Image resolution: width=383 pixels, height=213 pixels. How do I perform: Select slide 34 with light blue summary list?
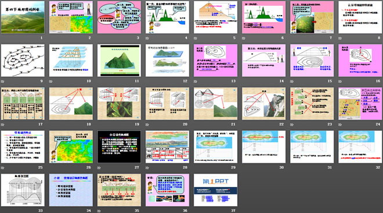[x=71, y=190]
